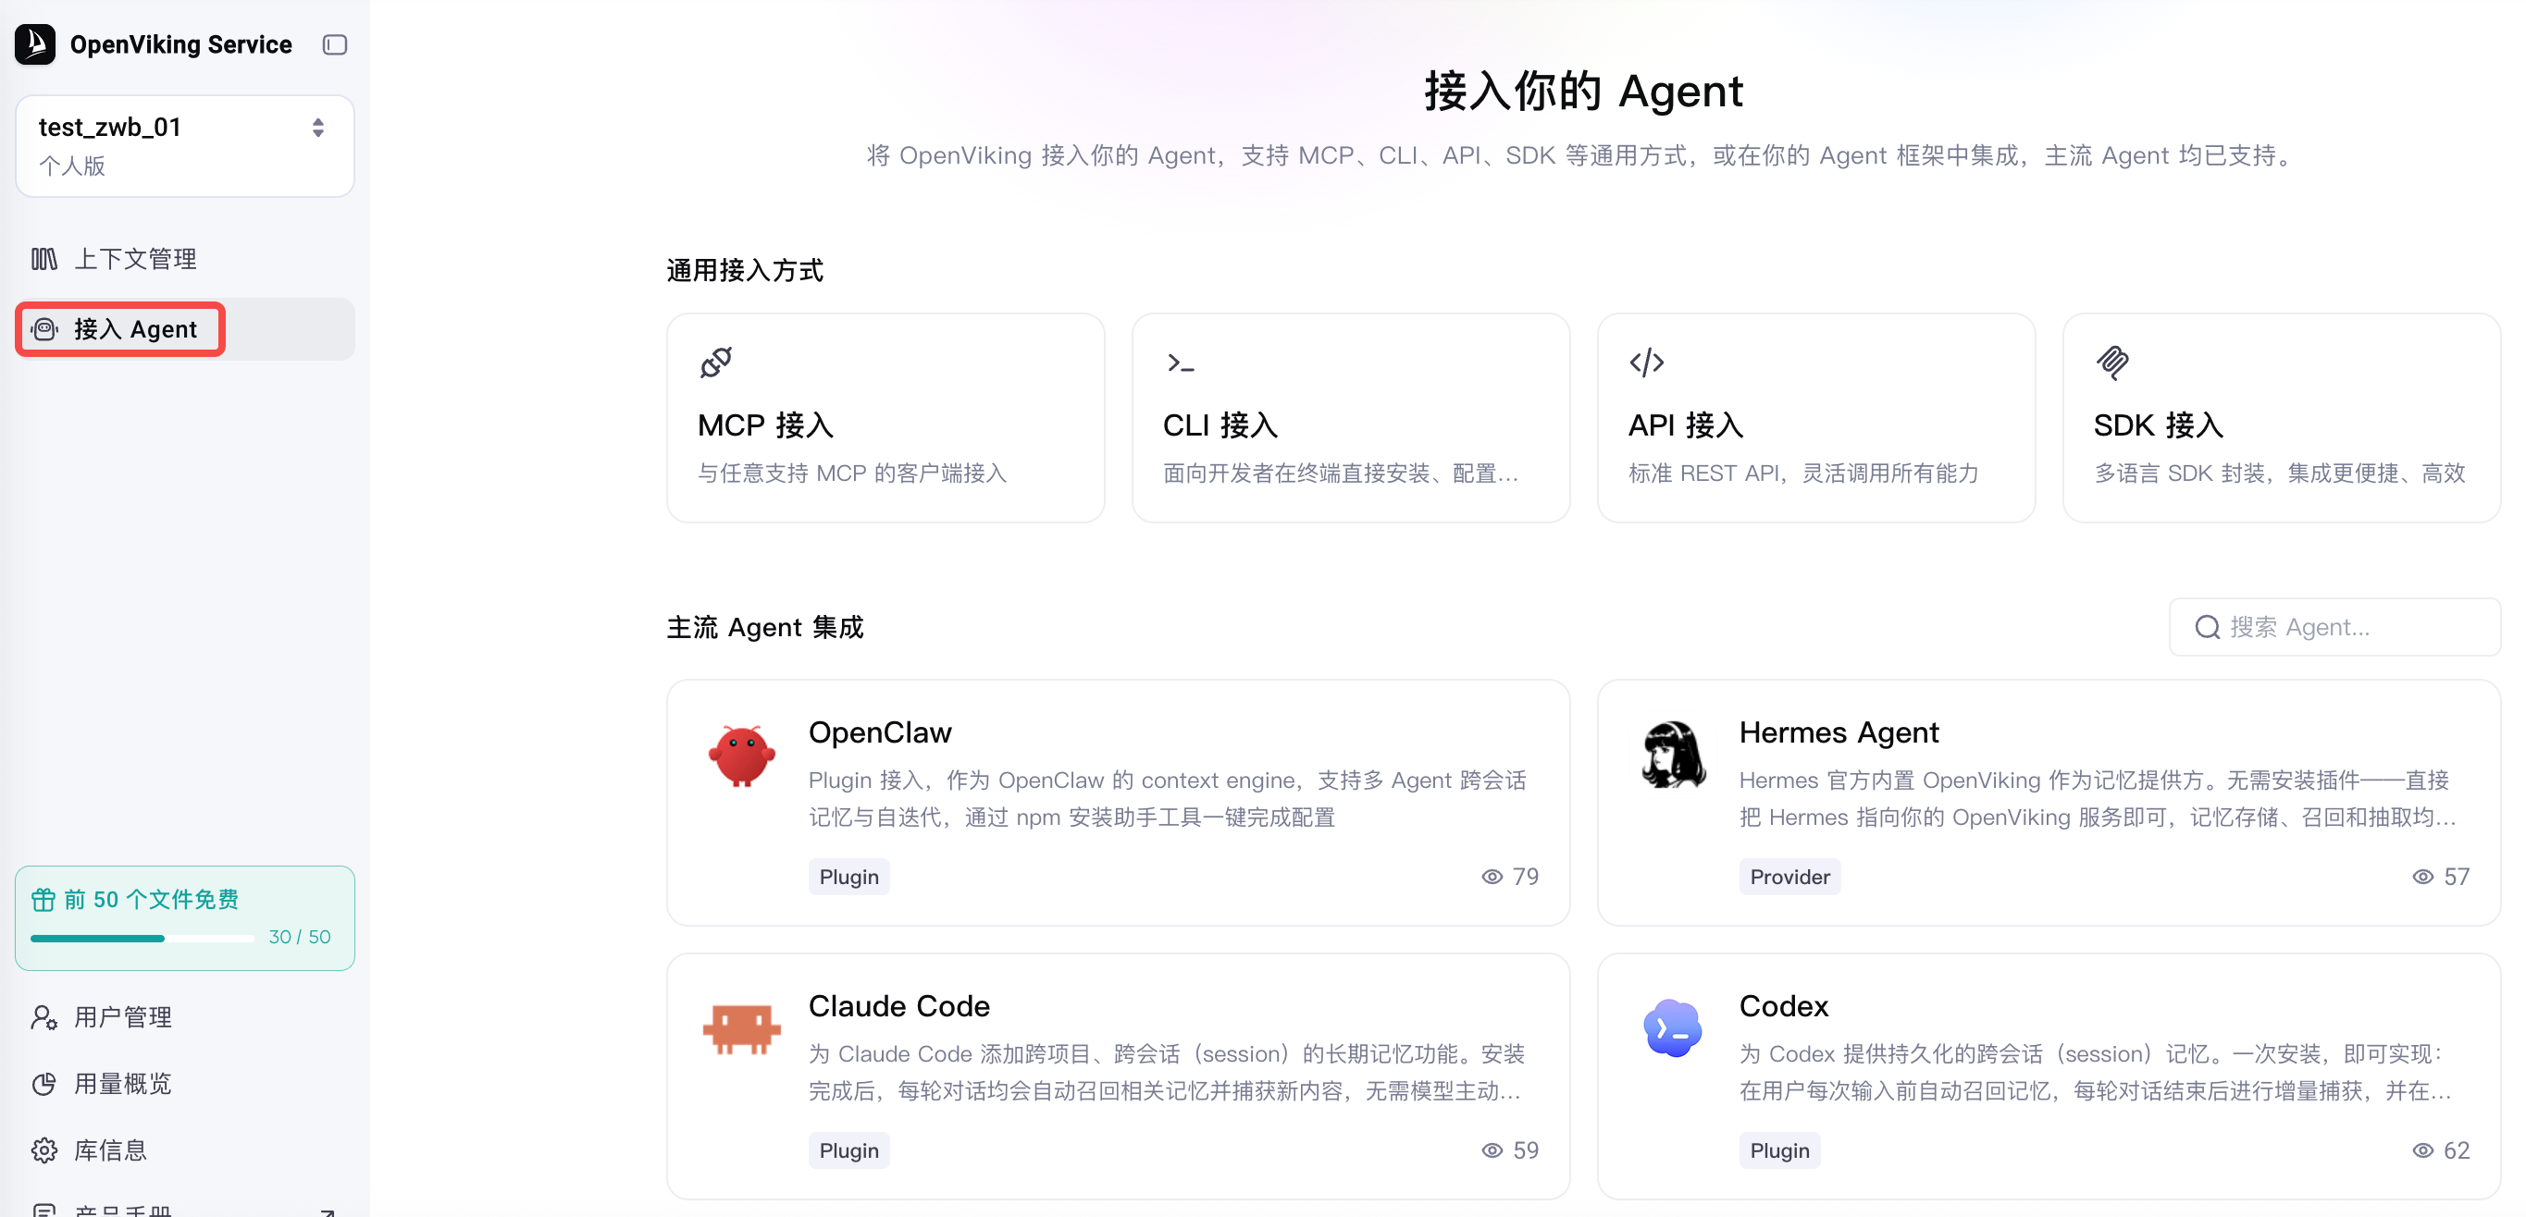The height and width of the screenshot is (1217, 2526).
Task: Open the OpenClaw integration card
Action: [x=1118, y=803]
